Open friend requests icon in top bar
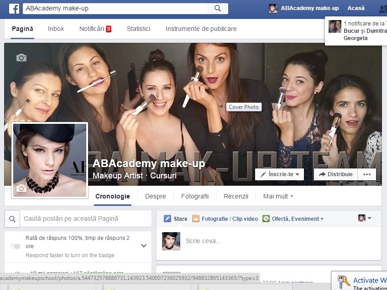 383,9
